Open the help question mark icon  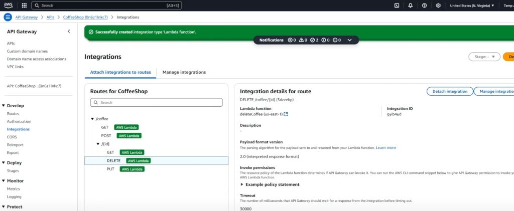[x=424, y=6]
